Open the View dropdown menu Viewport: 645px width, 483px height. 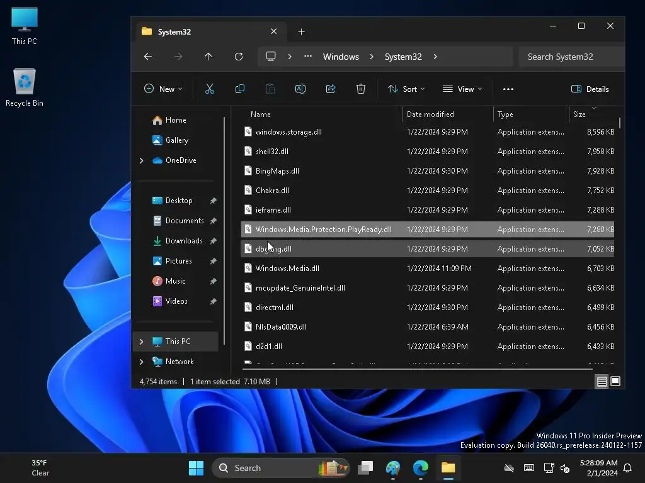tap(462, 89)
